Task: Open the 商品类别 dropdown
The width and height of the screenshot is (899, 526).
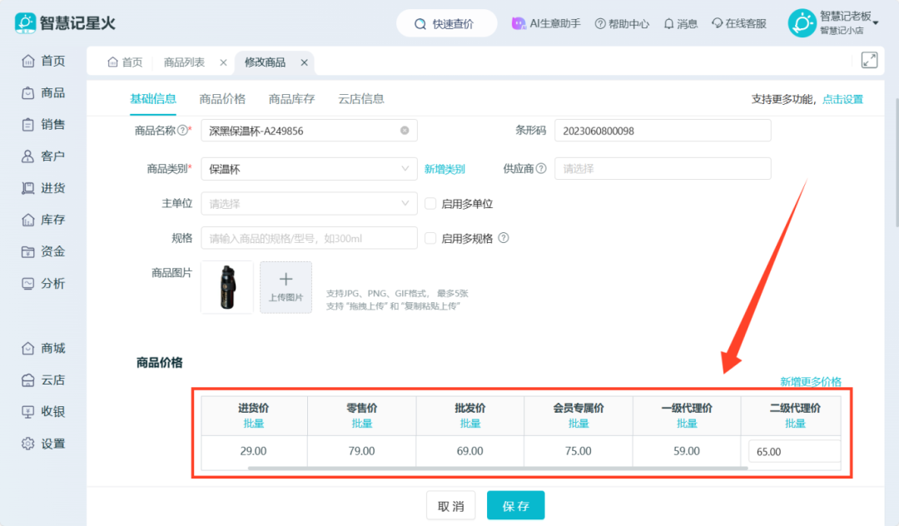Action: point(309,169)
